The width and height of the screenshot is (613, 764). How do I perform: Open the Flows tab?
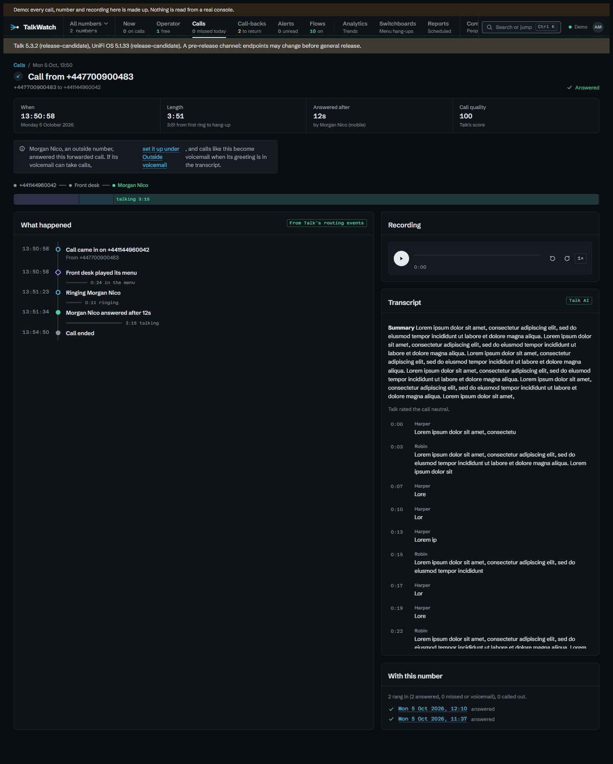pyautogui.click(x=318, y=27)
